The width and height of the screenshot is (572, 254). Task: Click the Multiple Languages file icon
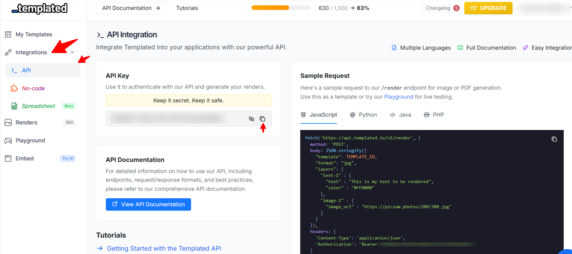tap(394, 48)
